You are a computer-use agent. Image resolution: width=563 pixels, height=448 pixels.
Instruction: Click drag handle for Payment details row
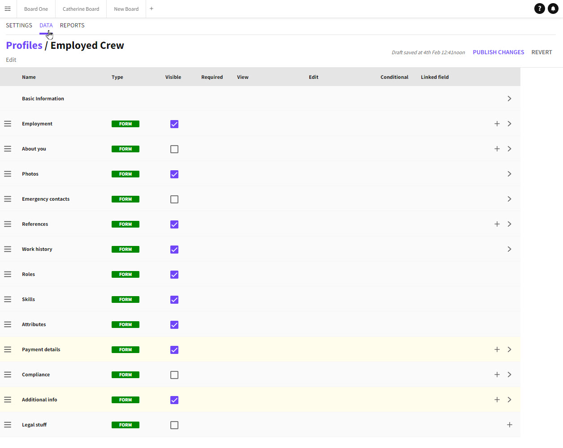[x=8, y=349]
